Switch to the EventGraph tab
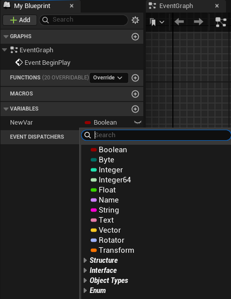231x299 pixels. coord(176,6)
